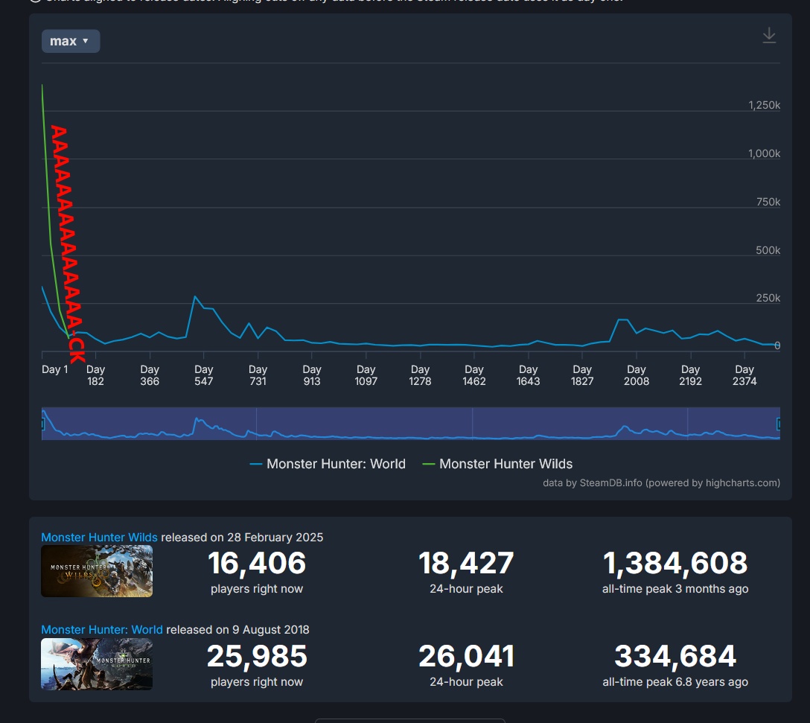
Task: Open the Monster Hunter: World title link
Action: point(102,629)
